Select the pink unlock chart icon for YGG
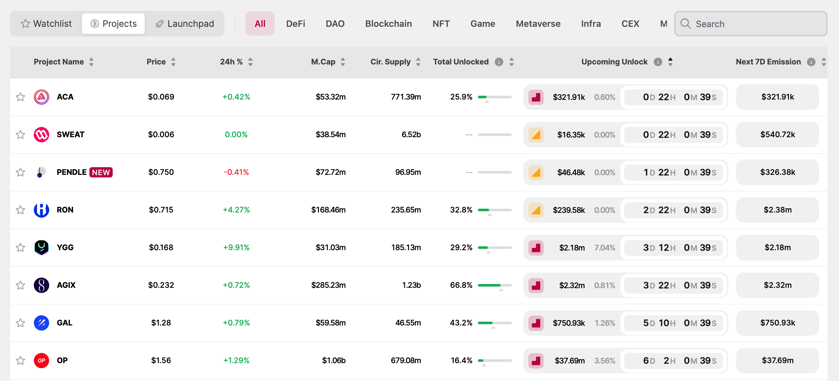Screen dimensions: 839x381 [x=536, y=248]
